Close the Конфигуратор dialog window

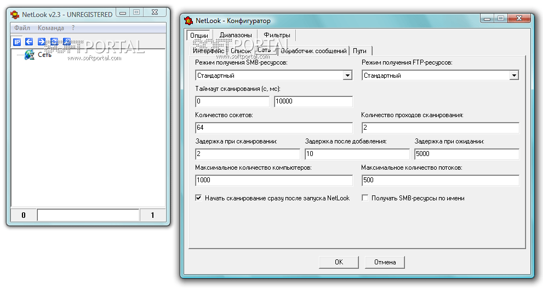click(519, 19)
